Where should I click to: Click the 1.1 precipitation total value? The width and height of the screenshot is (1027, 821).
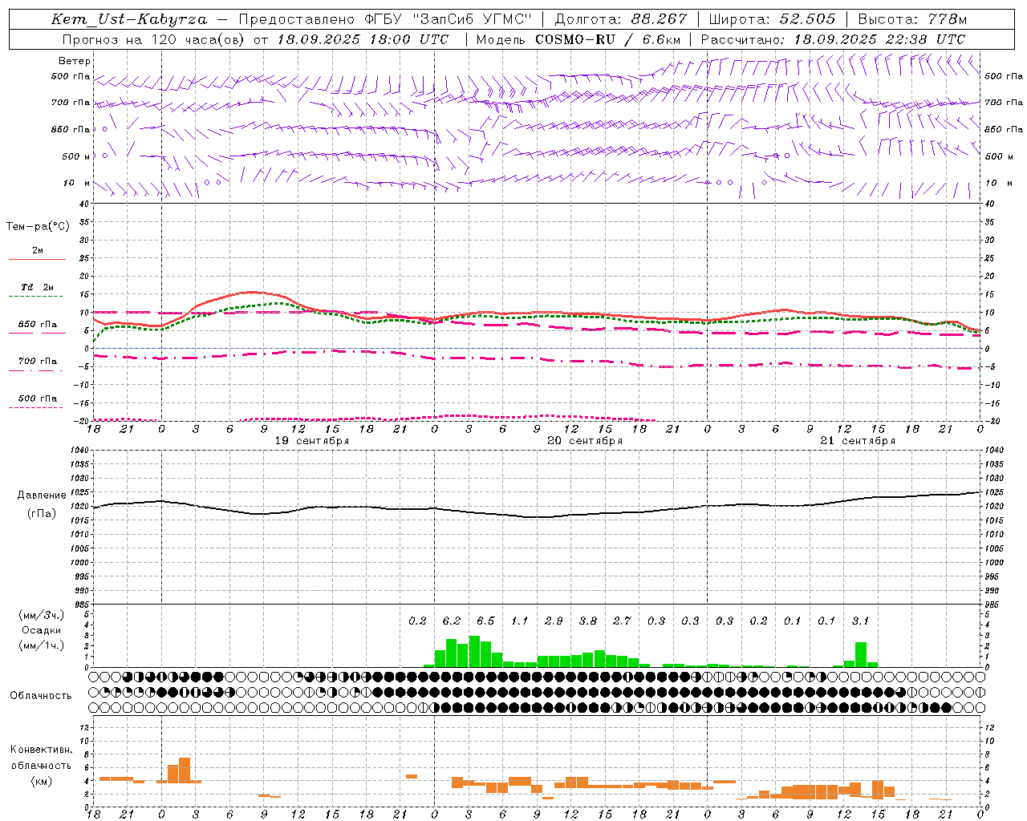[520, 621]
